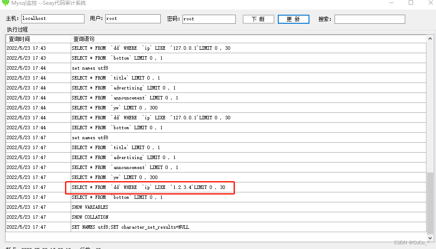This screenshot has width=436, height=249.
Task: Click the 搜索 label
Action: point(325,19)
